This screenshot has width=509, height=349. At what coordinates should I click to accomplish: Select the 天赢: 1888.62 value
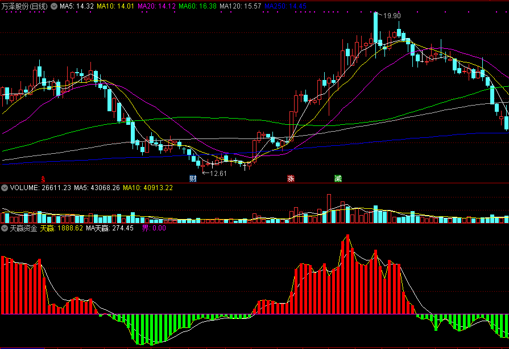pyautogui.click(x=61, y=228)
